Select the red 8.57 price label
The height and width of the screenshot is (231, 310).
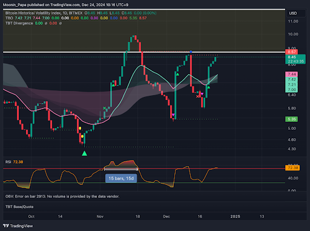click(292, 52)
